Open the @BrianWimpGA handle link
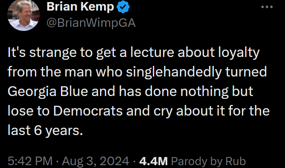The height and width of the screenshot is (168, 285). (x=91, y=23)
